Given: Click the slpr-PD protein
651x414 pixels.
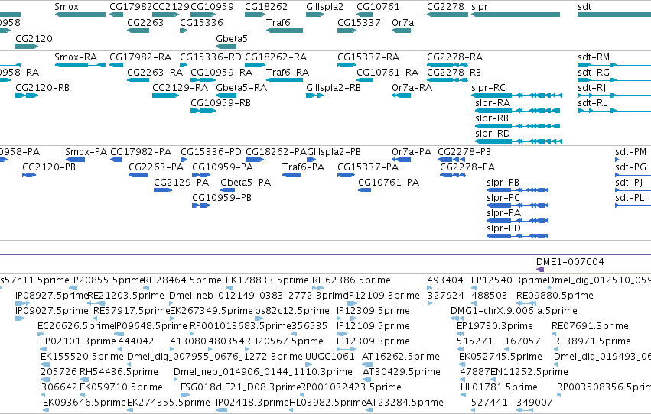Looking at the screenshot, I should pyautogui.click(x=517, y=236).
